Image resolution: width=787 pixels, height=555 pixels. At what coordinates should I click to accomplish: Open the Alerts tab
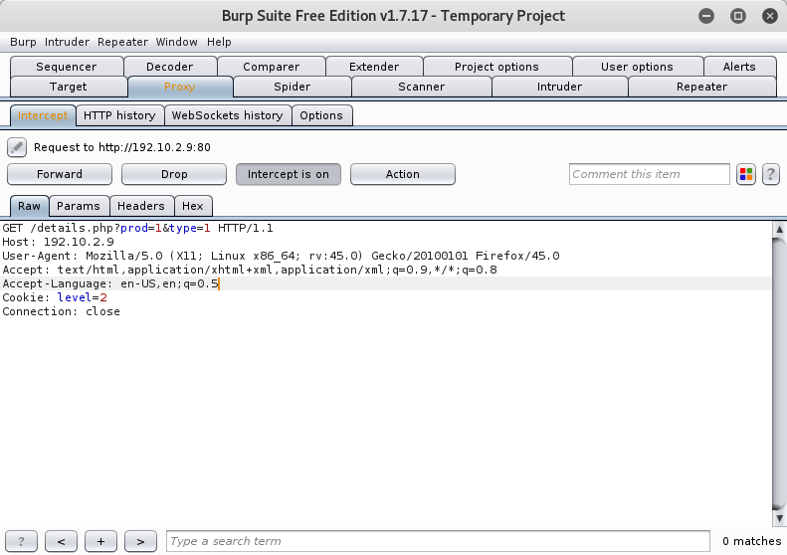(x=739, y=67)
